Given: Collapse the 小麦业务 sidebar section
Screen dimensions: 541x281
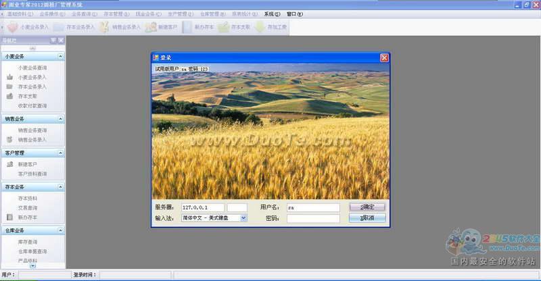Looking at the screenshot, I should pos(60,57).
